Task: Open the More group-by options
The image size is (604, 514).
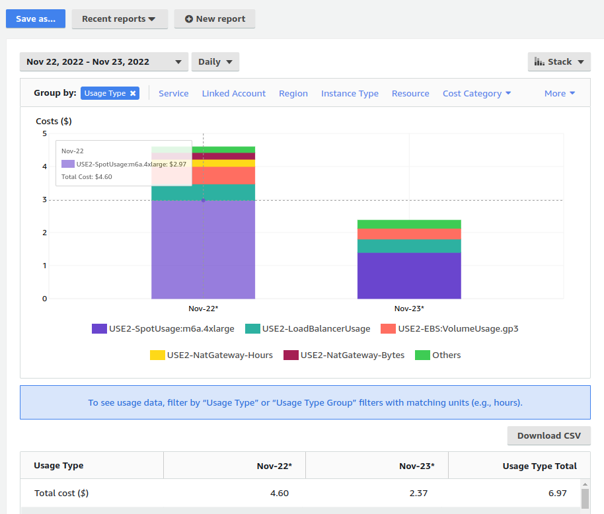Action: pos(559,94)
